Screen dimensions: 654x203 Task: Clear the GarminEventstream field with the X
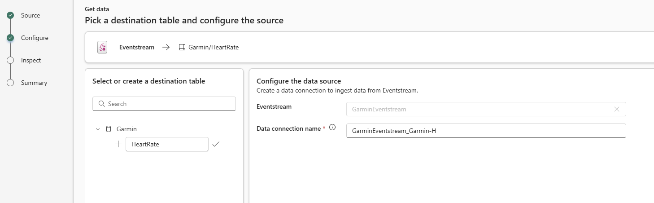coord(616,109)
